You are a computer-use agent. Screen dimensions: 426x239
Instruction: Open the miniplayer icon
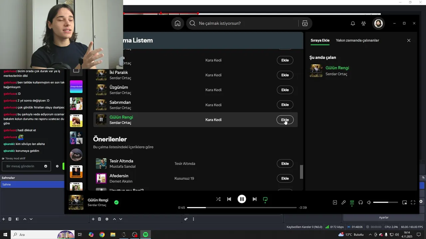[x=405, y=202]
